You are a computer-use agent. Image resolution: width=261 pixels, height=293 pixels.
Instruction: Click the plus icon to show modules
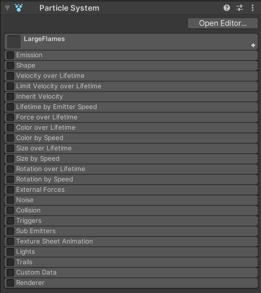(253, 46)
